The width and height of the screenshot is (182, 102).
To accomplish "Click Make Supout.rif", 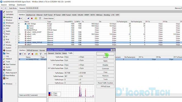I will click(x=11, y=73).
